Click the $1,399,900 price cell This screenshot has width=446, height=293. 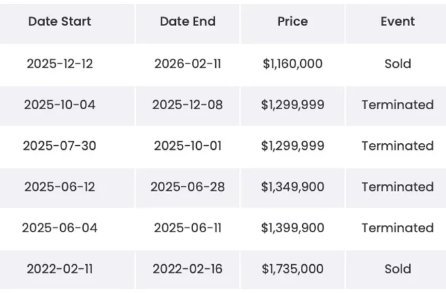(292, 228)
